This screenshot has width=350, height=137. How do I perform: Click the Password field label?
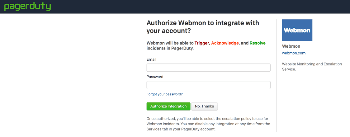[155, 77]
